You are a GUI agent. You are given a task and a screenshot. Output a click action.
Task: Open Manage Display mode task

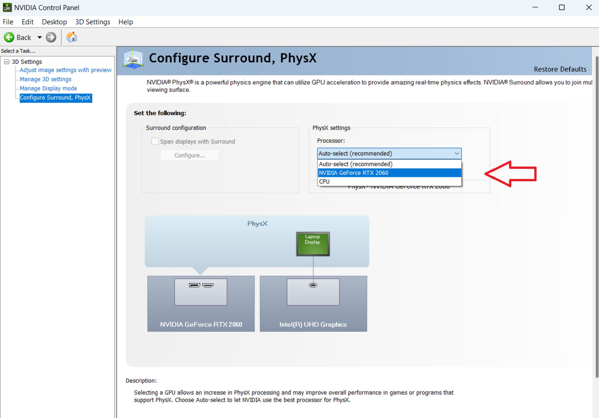click(x=48, y=88)
